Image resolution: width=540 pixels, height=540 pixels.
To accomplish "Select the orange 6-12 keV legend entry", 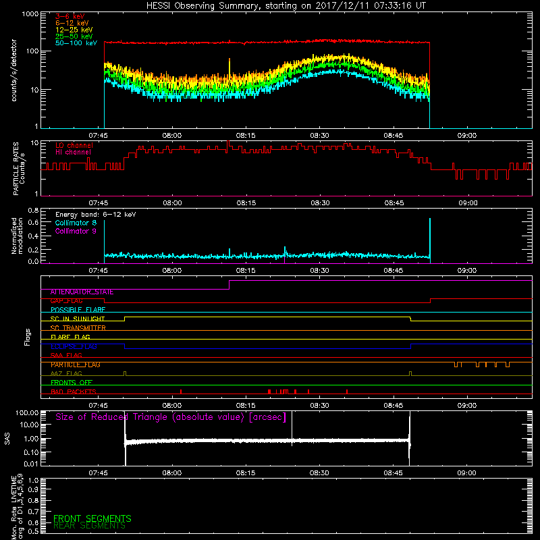I will (72, 23).
